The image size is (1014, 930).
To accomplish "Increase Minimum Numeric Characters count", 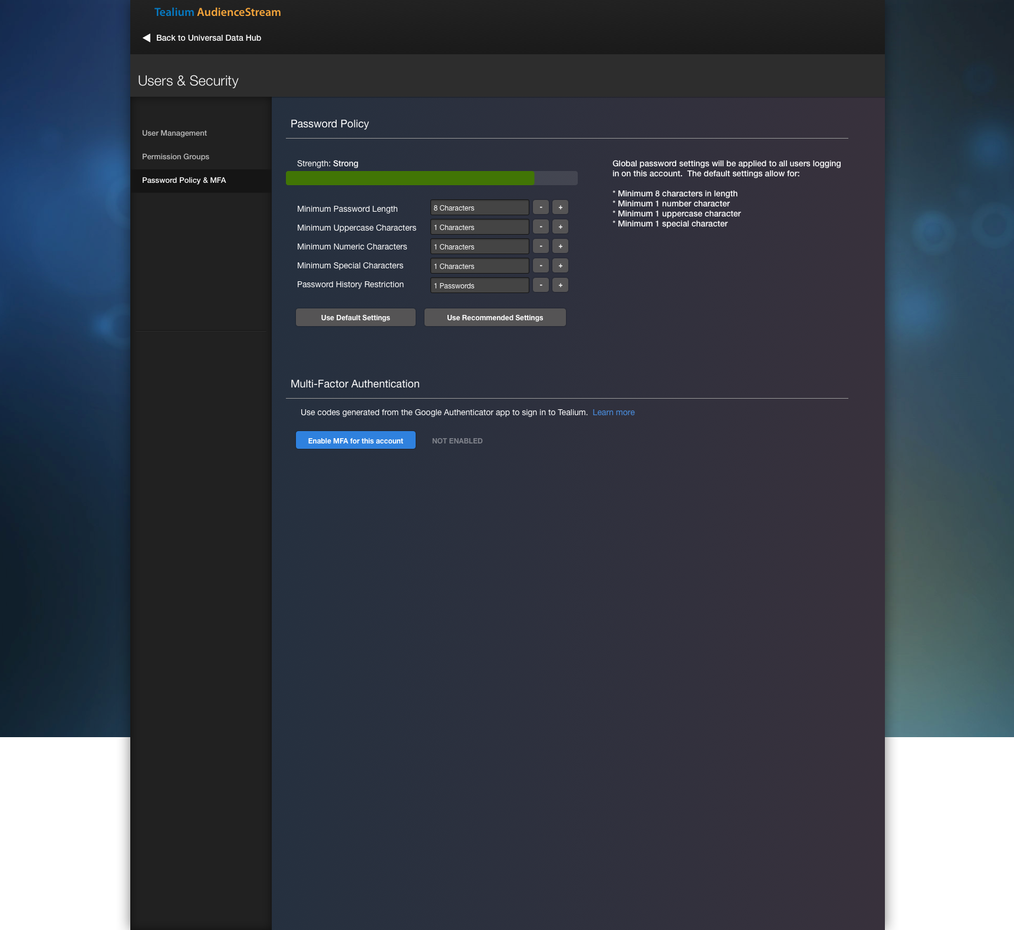I will click(560, 246).
